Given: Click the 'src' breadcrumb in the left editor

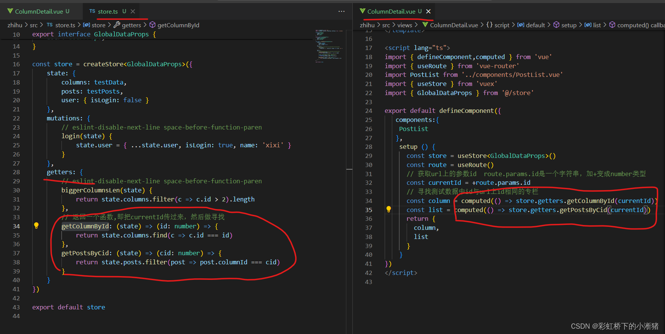Looking at the screenshot, I should (x=34, y=25).
